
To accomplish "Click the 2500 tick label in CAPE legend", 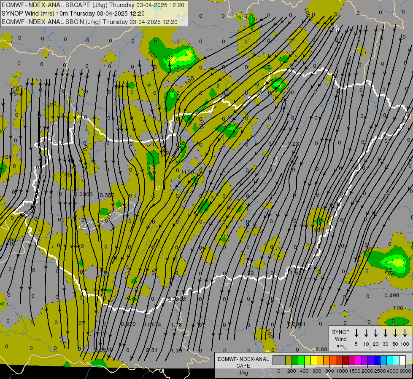I will click(x=380, y=371).
